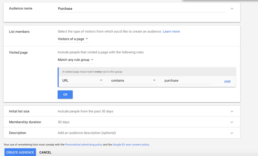
Task: Collapse the Audience name section chevron
Action: 232,8
